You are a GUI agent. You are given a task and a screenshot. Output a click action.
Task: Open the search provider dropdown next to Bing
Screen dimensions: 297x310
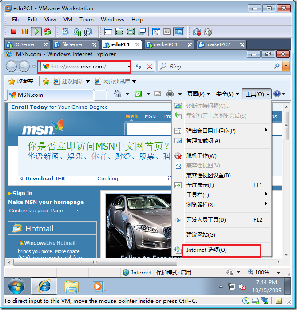coord(286,66)
